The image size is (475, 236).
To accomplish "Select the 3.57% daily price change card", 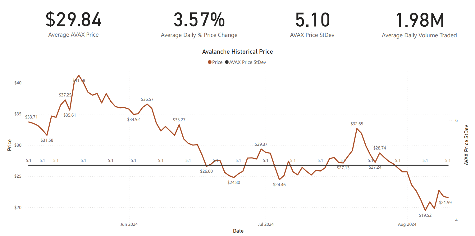I will (199, 19).
